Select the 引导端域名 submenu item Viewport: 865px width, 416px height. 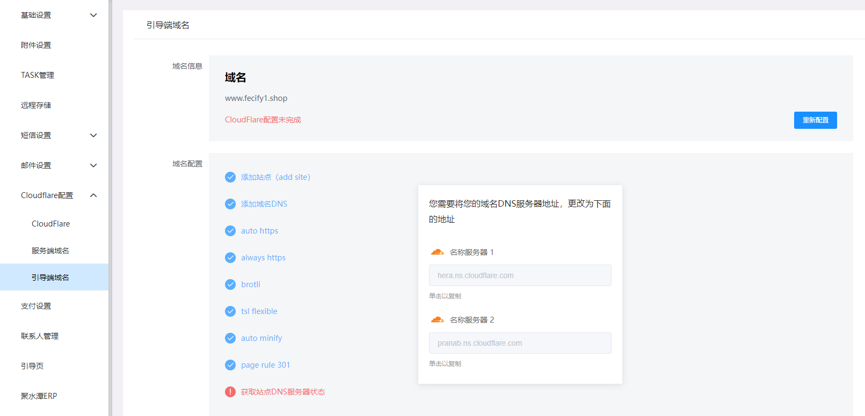pyautogui.click(x=54, y=278)
